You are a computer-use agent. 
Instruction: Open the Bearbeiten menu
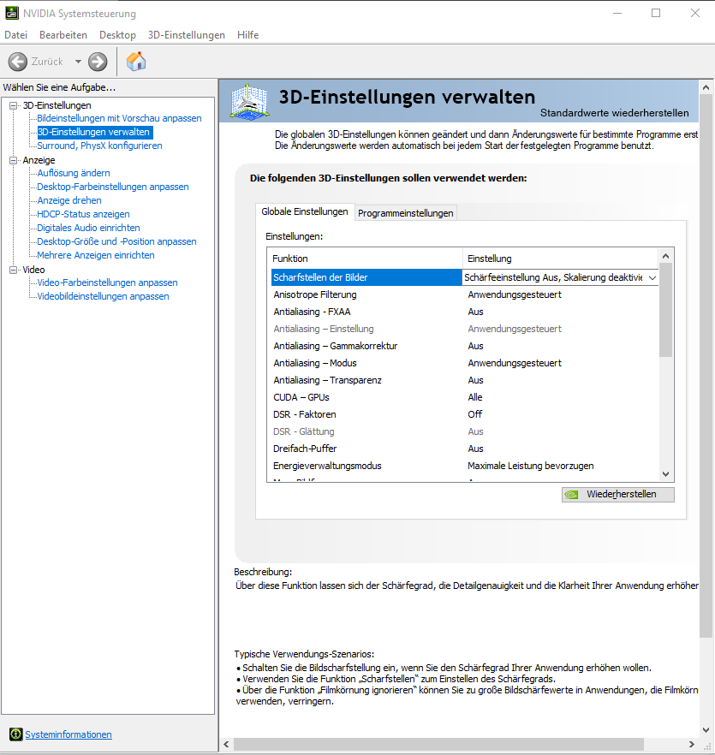[x=63, y=35]
